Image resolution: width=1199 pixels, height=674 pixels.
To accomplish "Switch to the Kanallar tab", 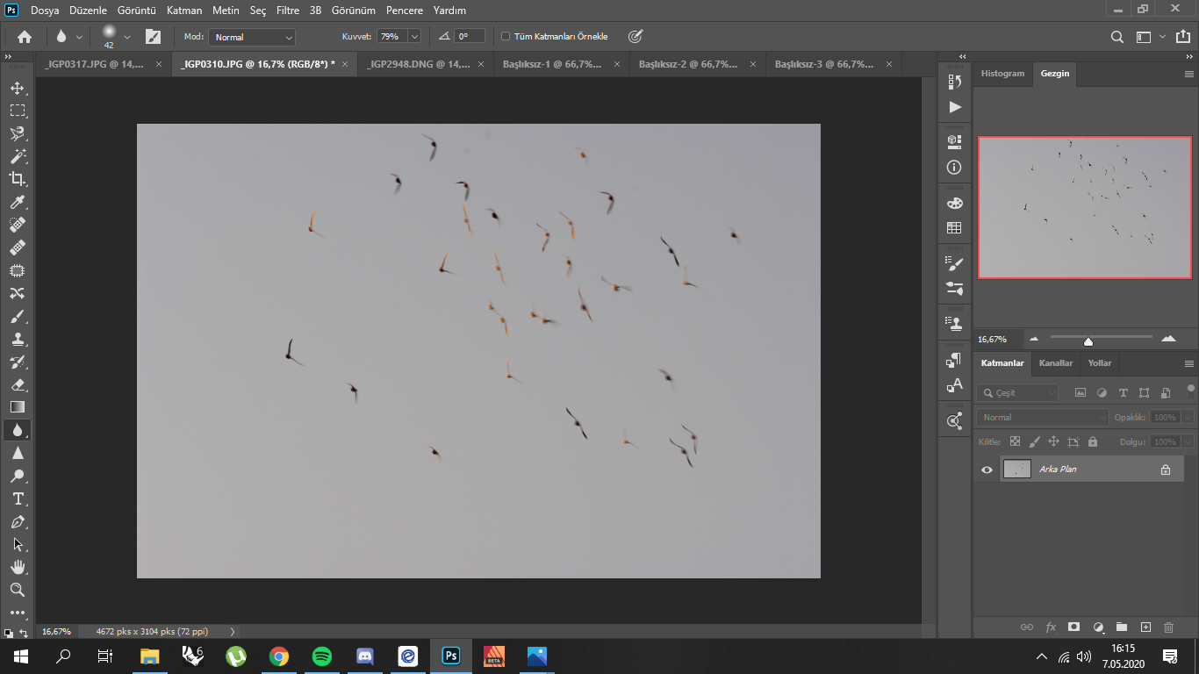I will point(1056,363).
